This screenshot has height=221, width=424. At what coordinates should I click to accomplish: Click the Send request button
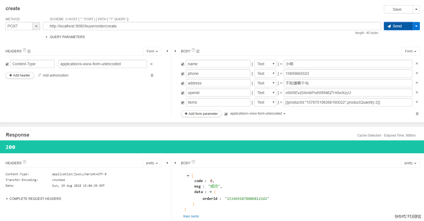coord(398,26)
